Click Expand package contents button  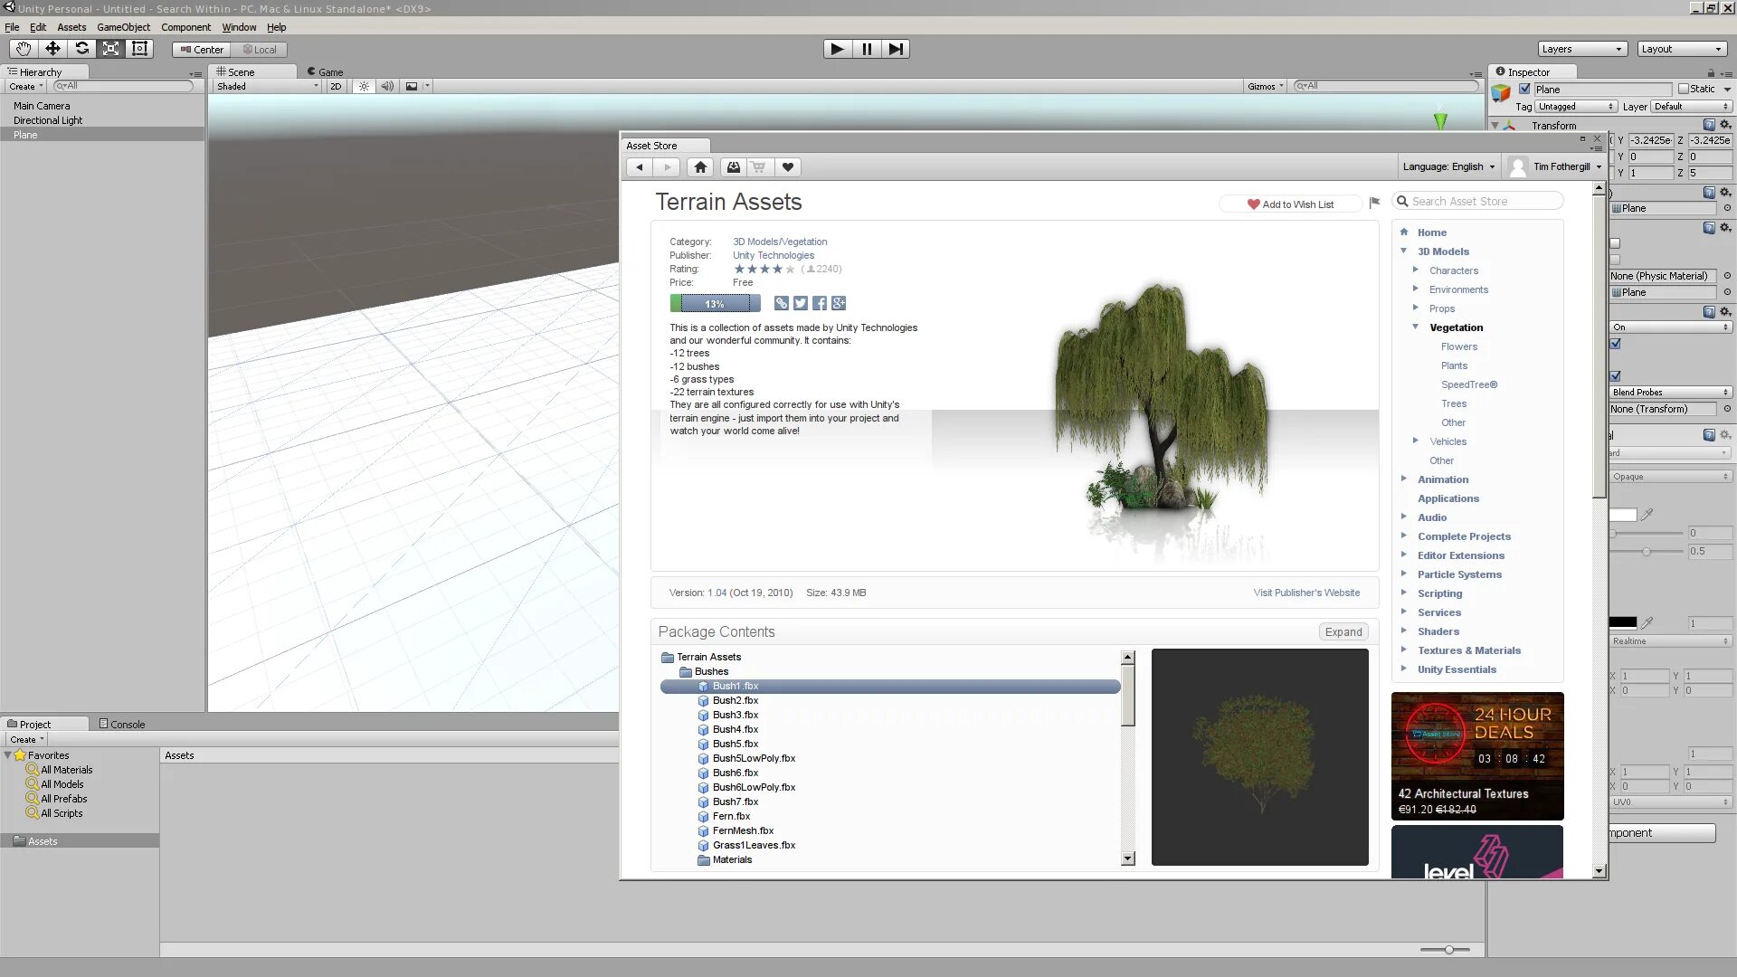coord(1343,631)
